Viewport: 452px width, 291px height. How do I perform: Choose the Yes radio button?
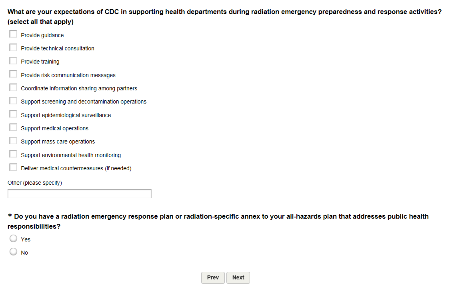[13, 239]
